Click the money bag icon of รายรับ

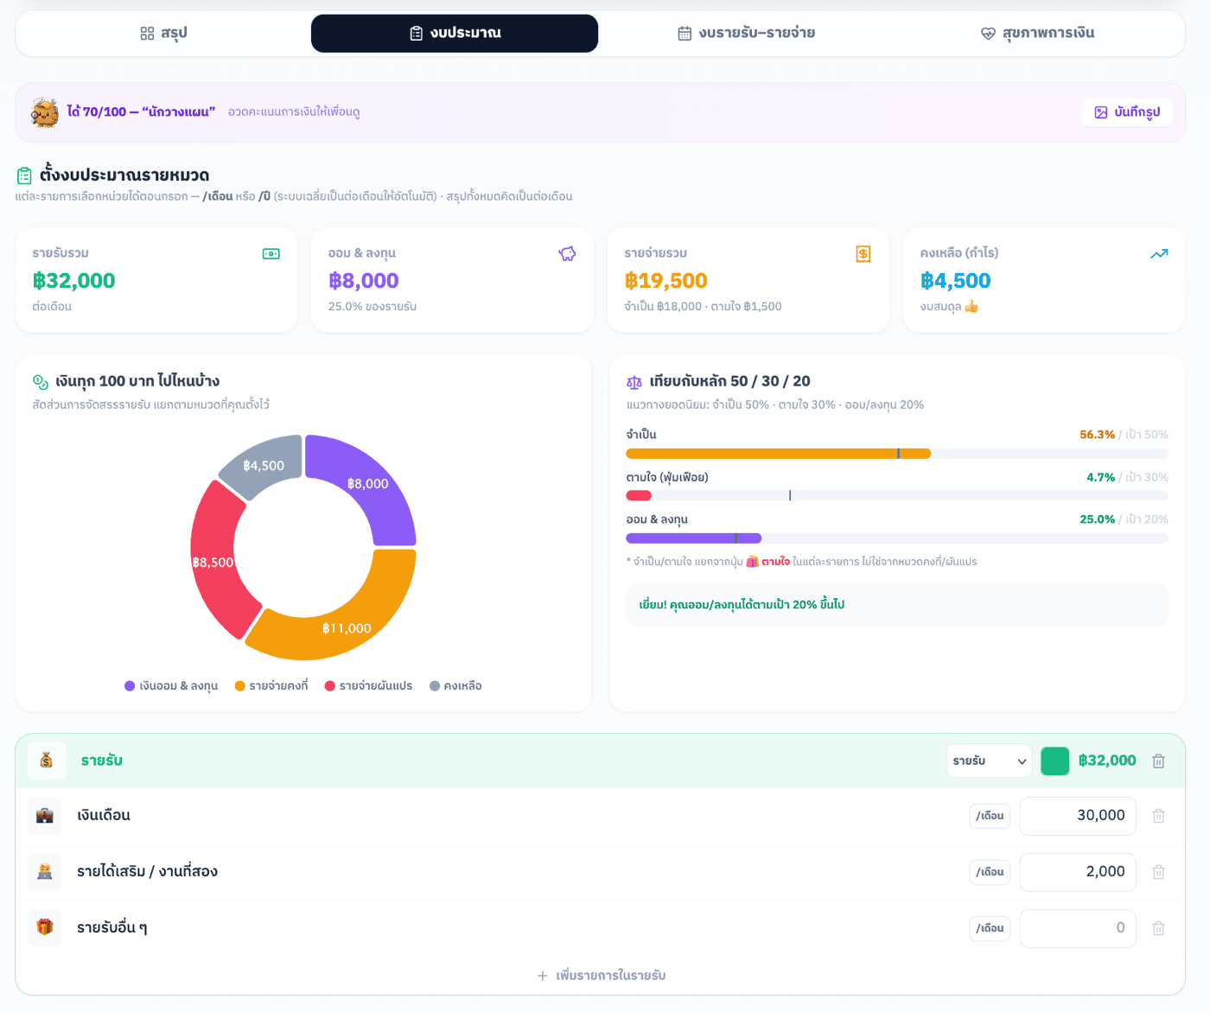pyautogui.click(x=47, y=761)
